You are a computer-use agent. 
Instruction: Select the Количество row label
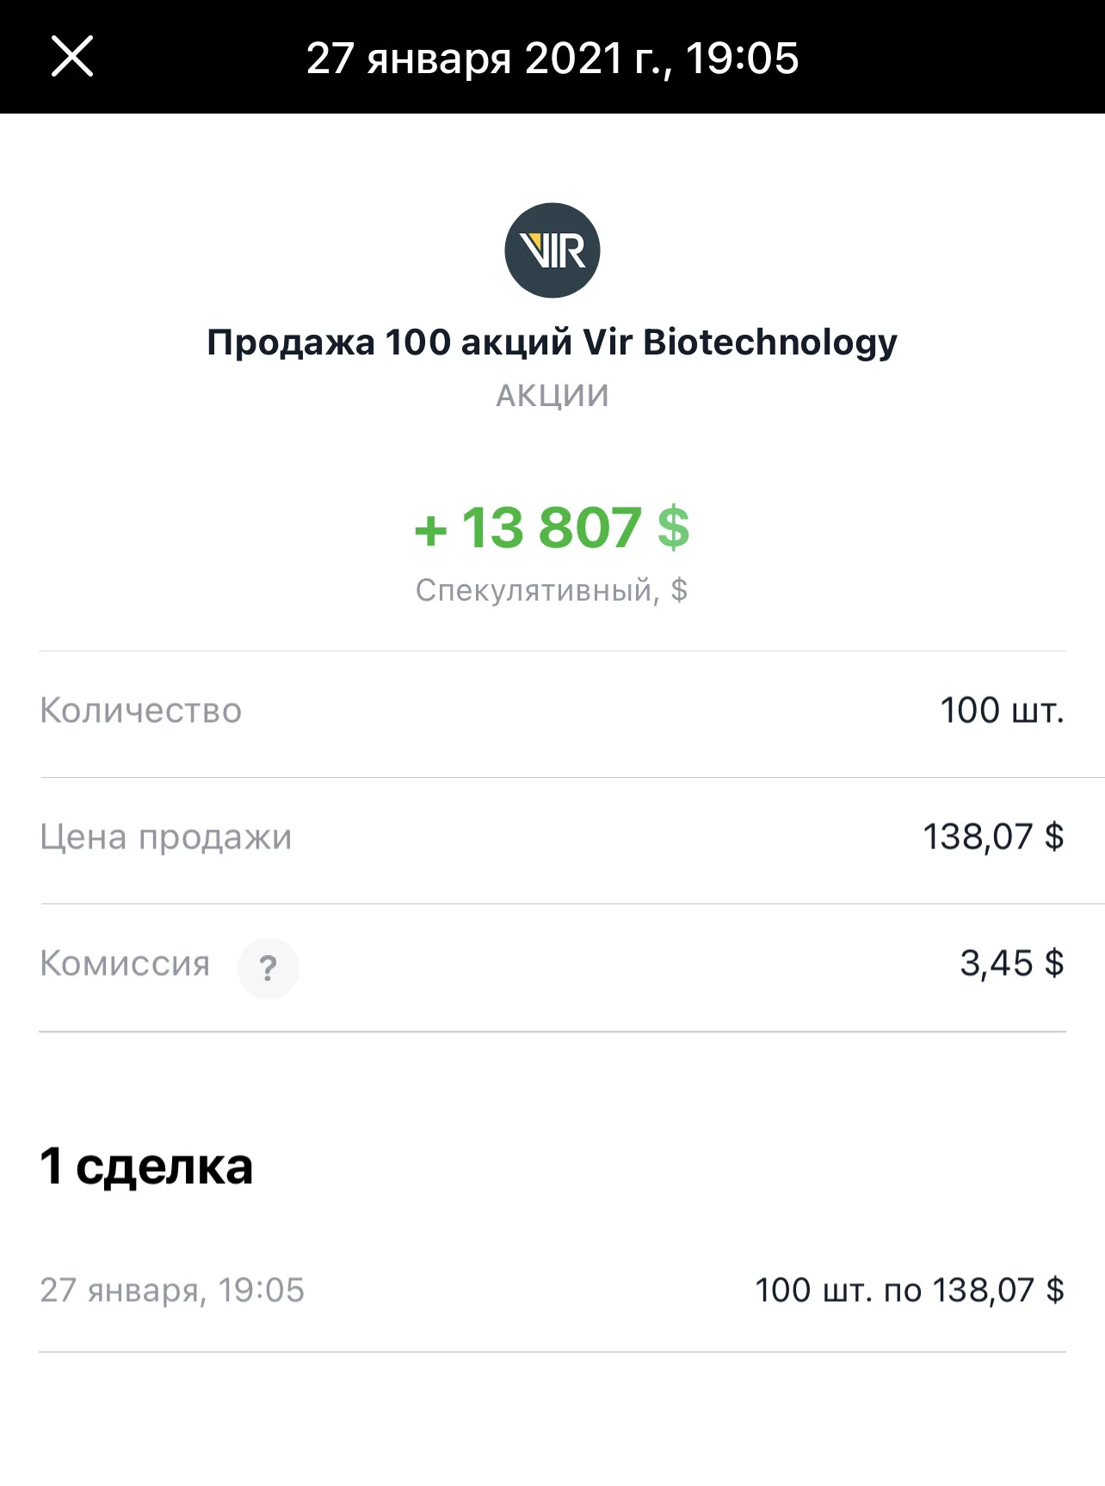(x=141, y=711)
